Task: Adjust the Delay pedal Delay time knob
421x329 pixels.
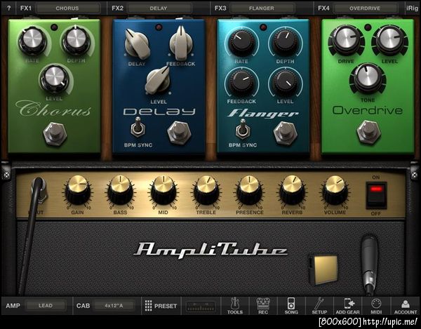Action: tap(136, 44)
